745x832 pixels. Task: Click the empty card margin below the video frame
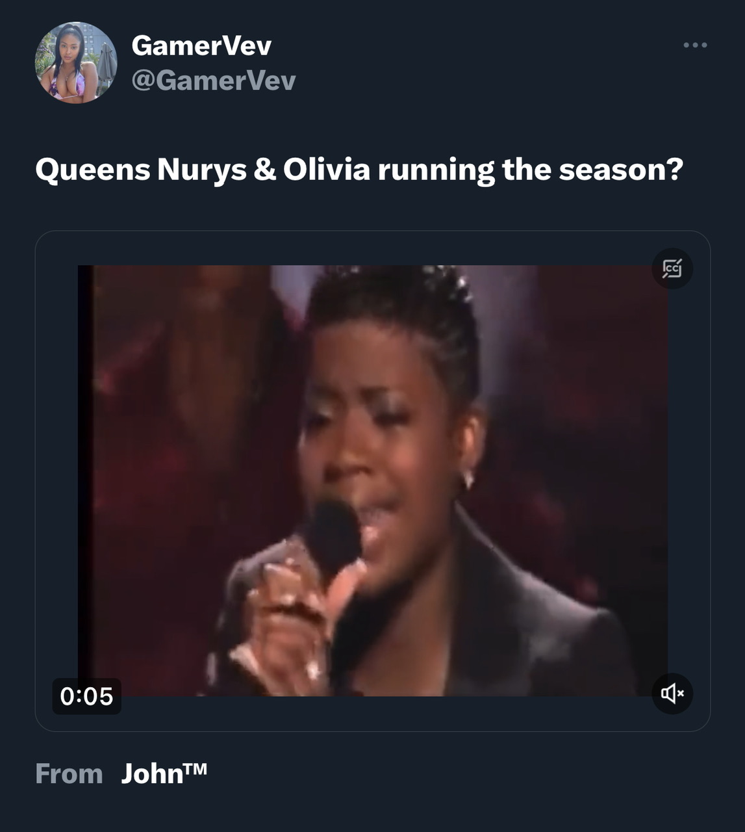coord(372,714)
